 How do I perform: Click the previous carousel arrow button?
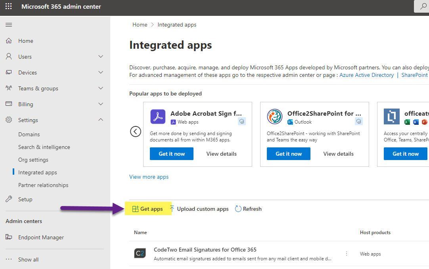[x=136, y=132]
